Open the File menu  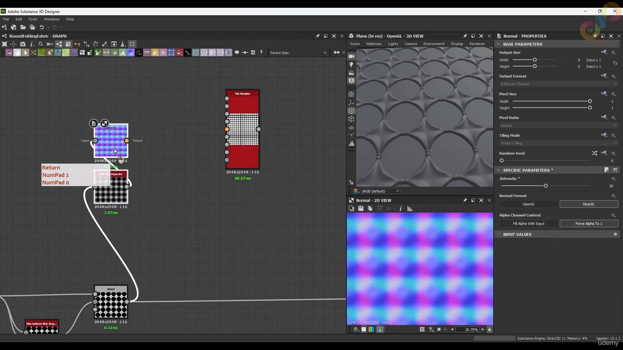click(x=6, y=19)
